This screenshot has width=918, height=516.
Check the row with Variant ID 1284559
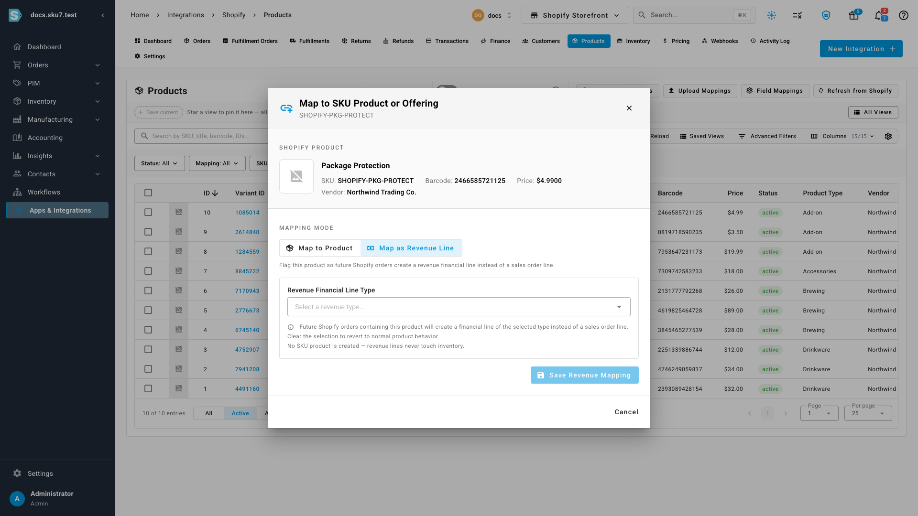coord(148,251)
